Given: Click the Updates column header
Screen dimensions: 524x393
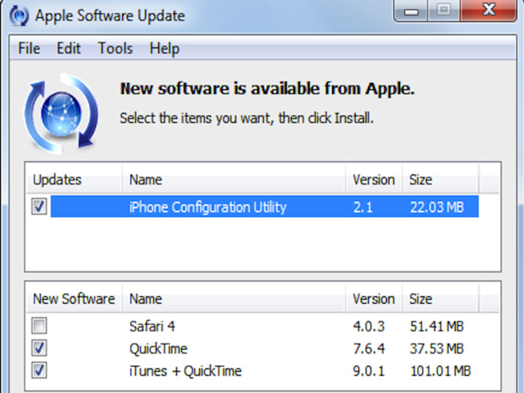Looking at the screenshot, I should (x=74, y=180).
